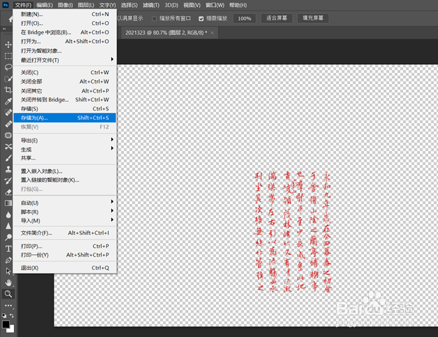Choose 存储为(A)... from File menu
Viewport: 438px width, 337px height.
[x=65, y=118]
